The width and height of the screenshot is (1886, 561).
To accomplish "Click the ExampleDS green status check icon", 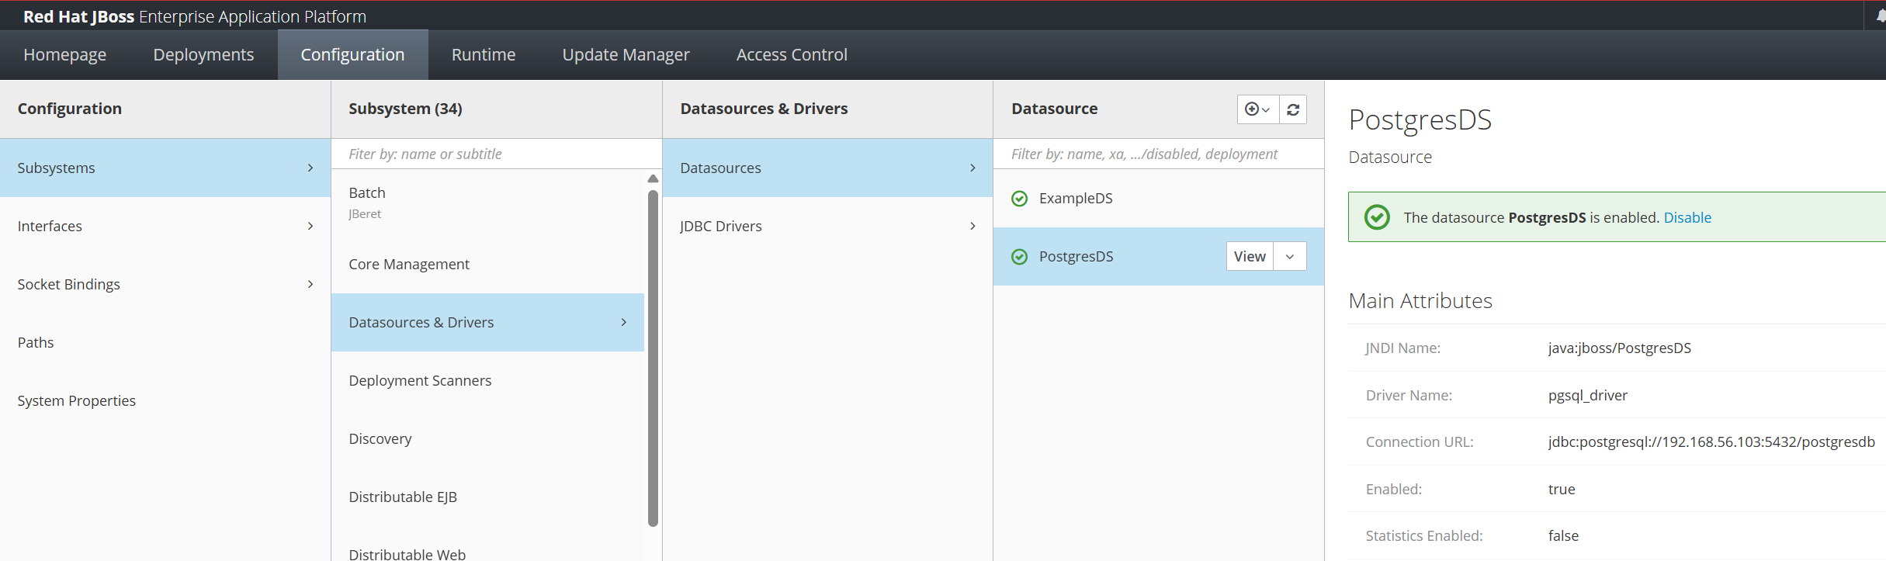I will [1020, 199].
